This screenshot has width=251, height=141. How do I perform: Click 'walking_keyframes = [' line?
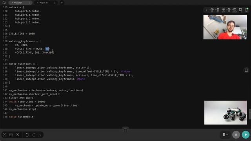(25, 41)
